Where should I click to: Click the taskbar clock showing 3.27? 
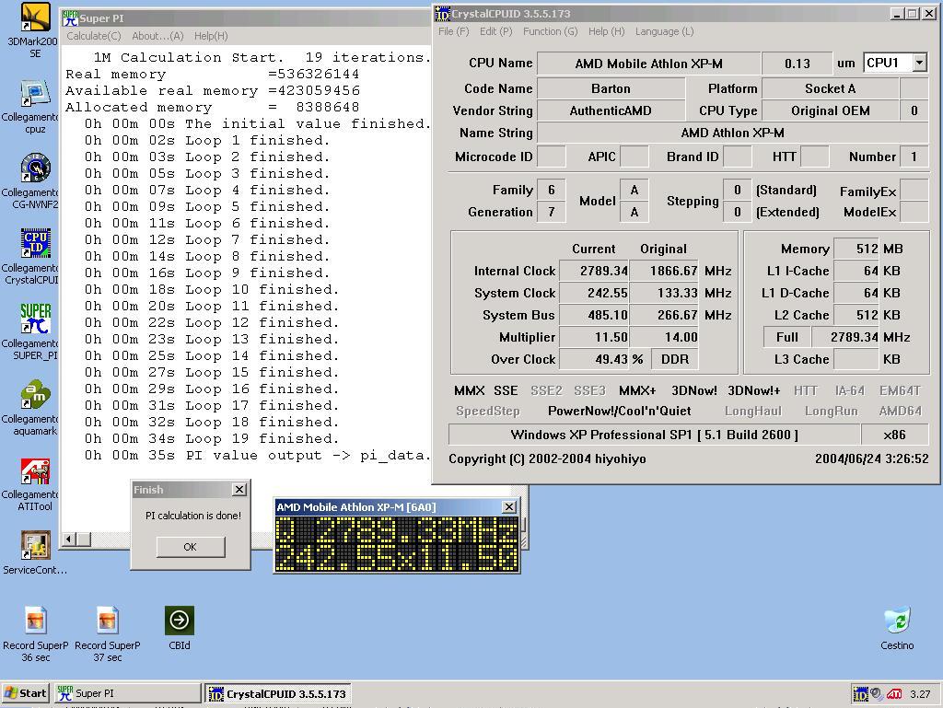click(920, 694)
